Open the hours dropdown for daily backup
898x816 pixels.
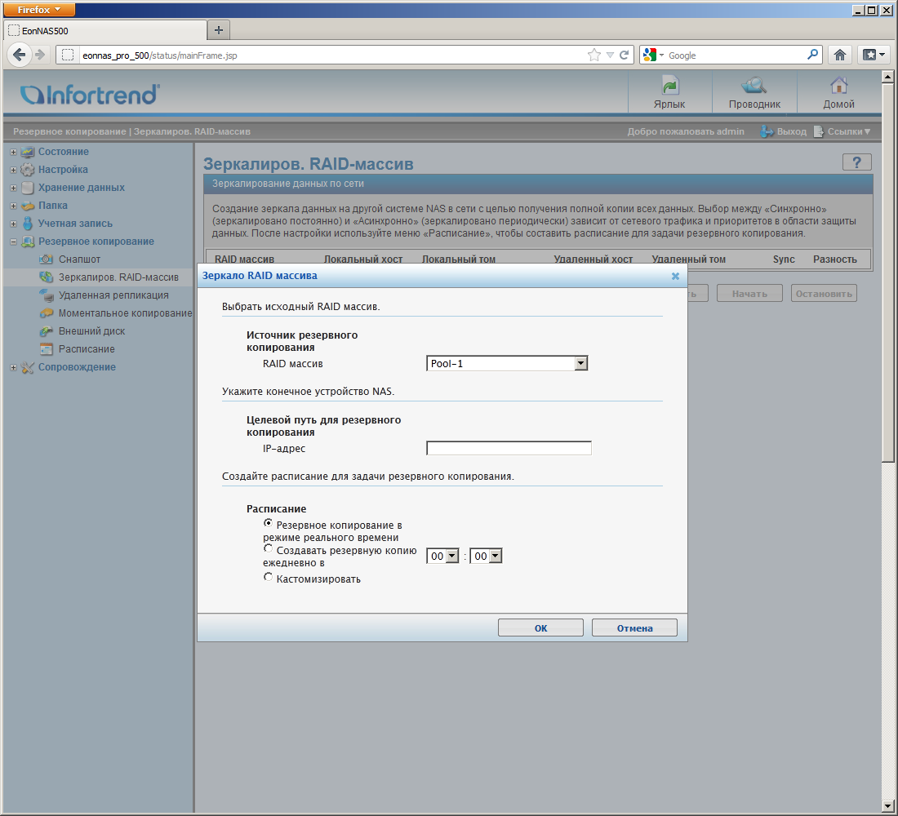(x=442, y=556)
